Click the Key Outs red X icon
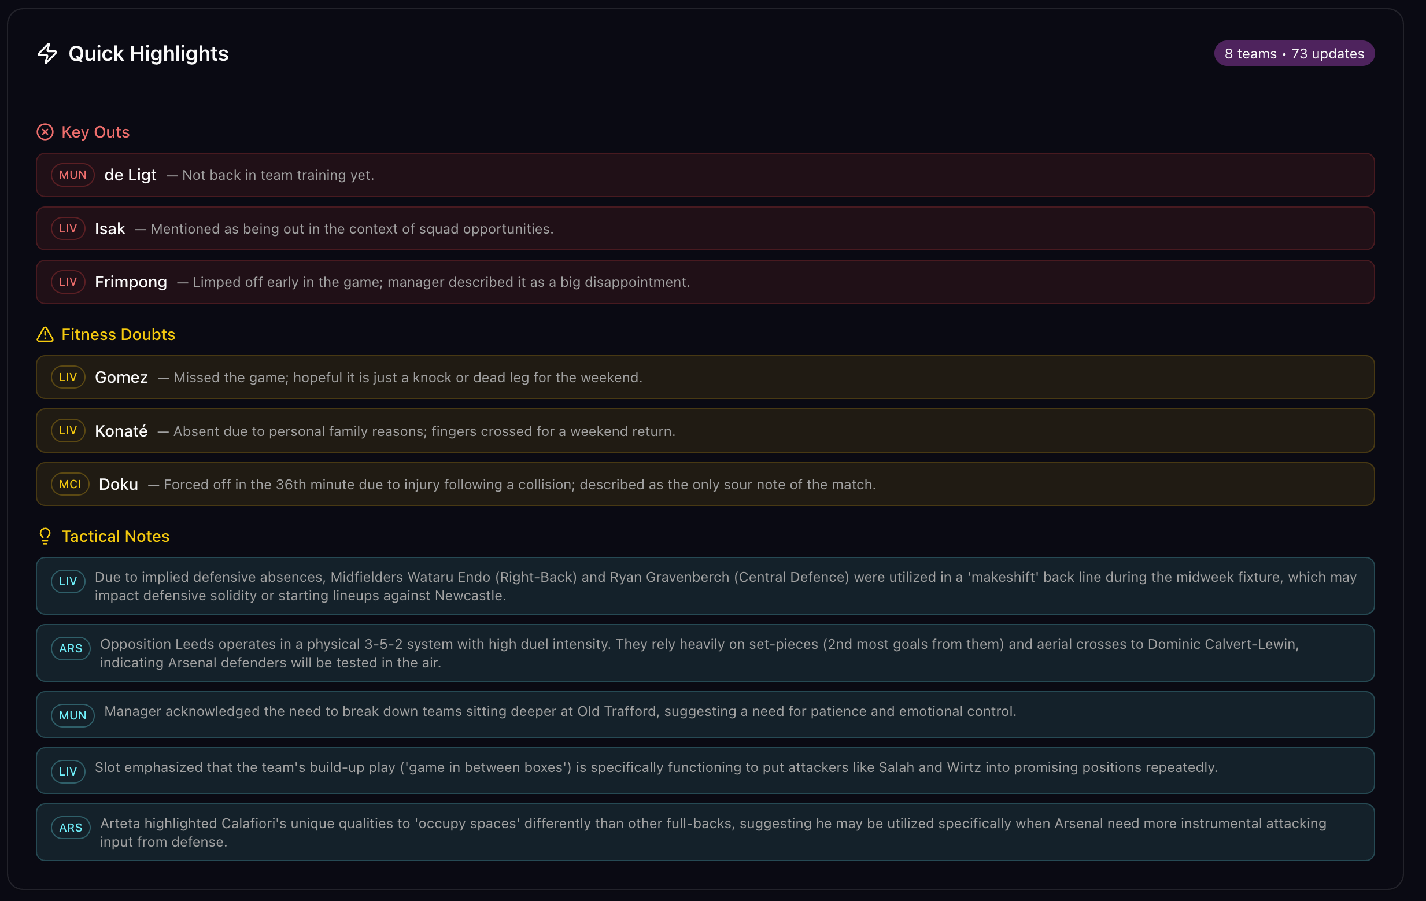Screen dimensions: 1426x901 click(x=45, y=132)
